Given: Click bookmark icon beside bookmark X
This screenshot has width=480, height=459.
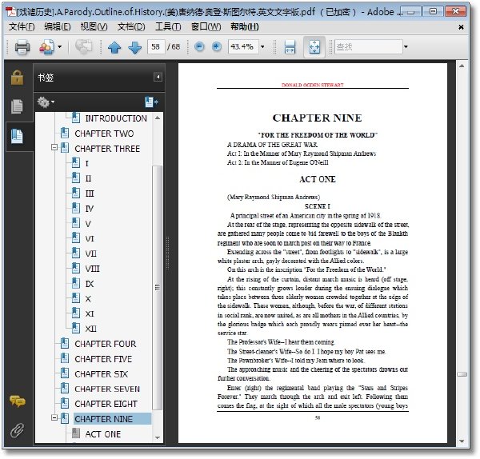Looking at the screenshot, I should coord(76,298).
